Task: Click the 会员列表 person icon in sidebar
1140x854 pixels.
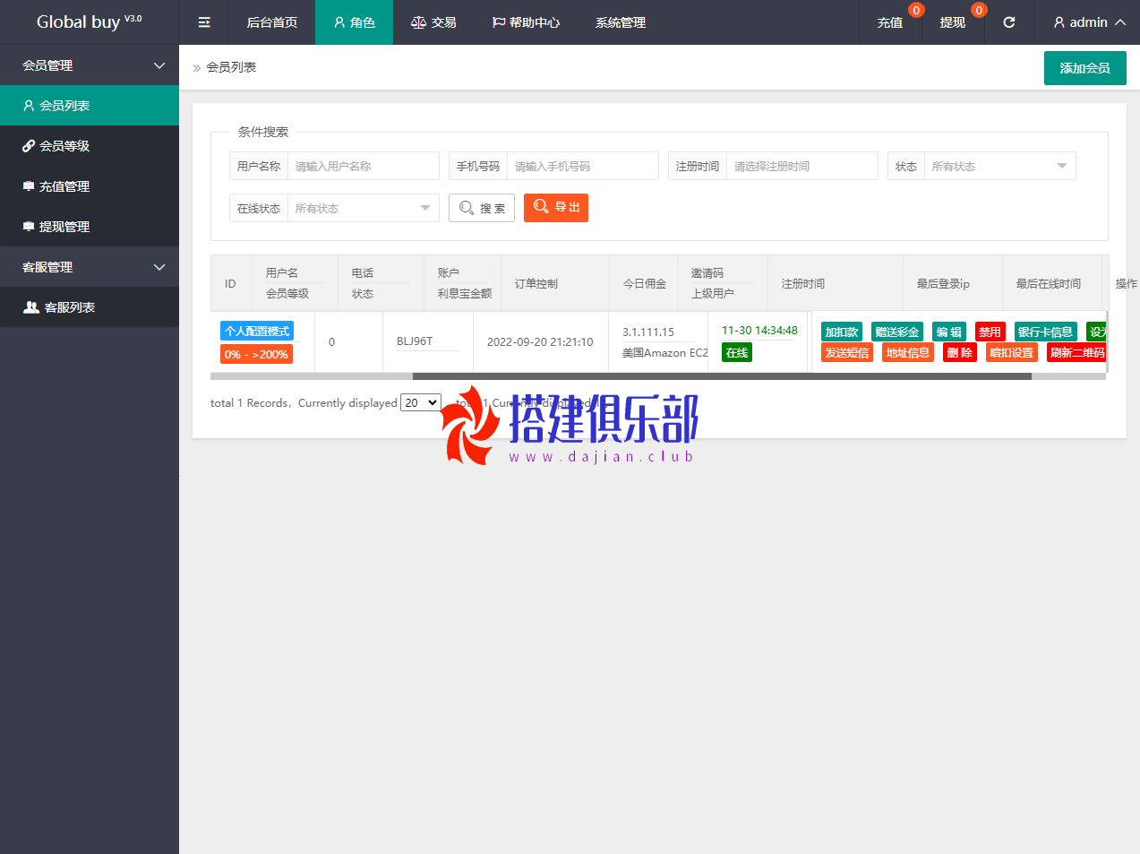Action: 29,106
